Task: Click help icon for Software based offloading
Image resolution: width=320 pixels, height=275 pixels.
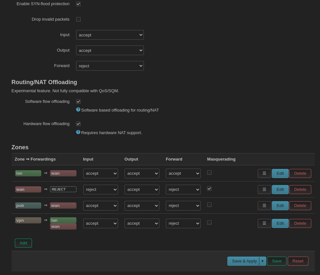Action: [78, 110]
